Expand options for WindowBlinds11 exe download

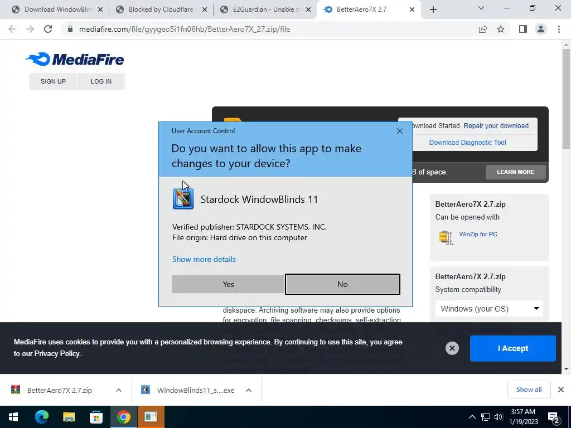tap(249, 390)
